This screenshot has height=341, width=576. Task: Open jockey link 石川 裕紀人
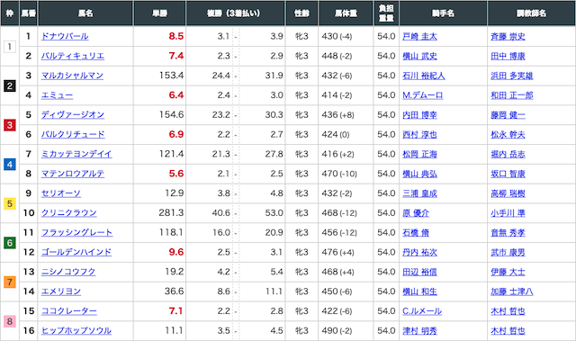pos(424,76)
